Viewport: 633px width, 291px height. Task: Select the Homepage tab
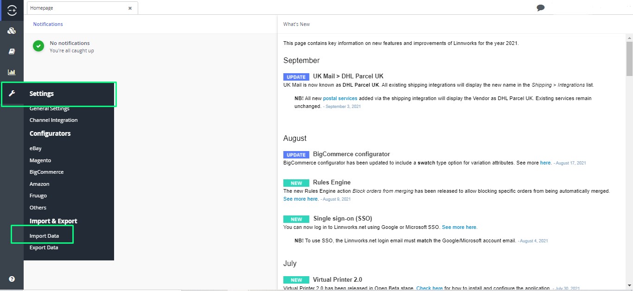tap(74, 8)
